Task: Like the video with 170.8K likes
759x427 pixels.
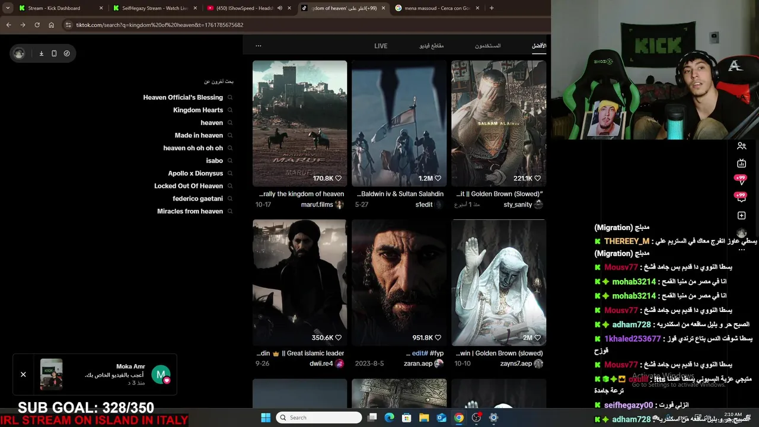Action: coord(339,179)
